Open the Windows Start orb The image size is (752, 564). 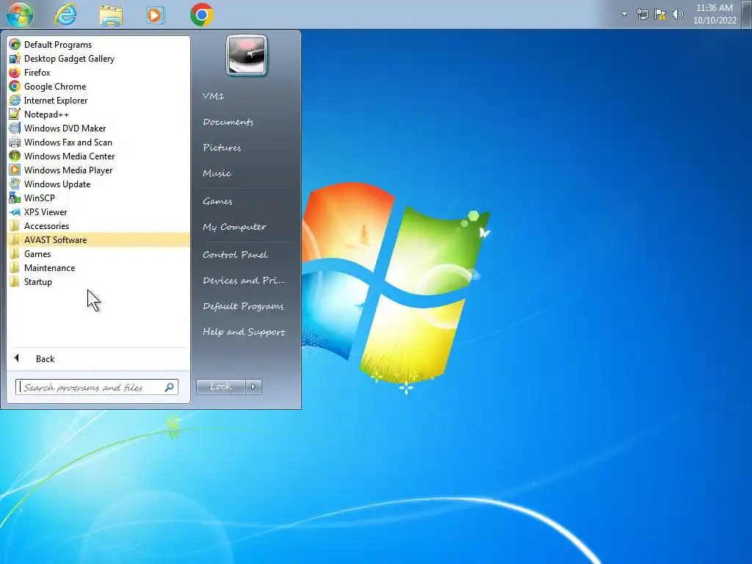[x=20, y=15]
